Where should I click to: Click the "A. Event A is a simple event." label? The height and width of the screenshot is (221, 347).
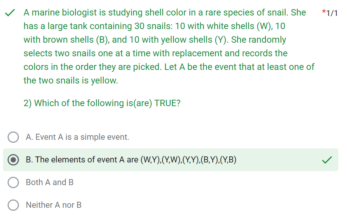pos(77,137)
